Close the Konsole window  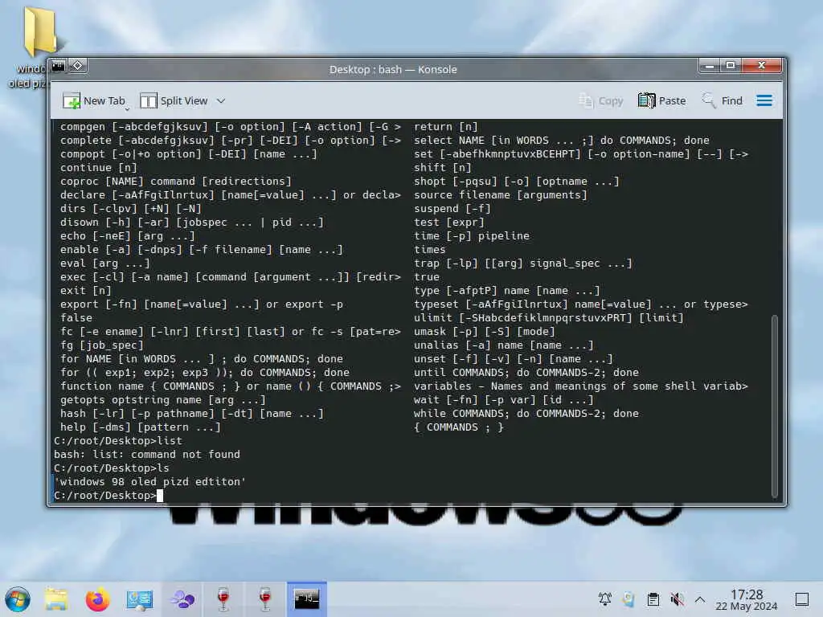(762, 66)
